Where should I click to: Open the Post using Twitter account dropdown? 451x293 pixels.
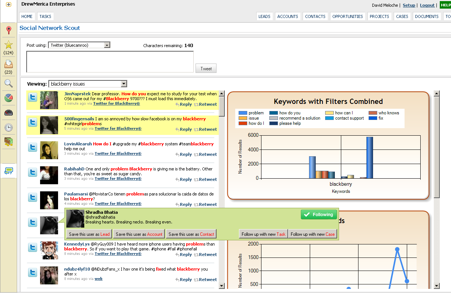click(79, 45)
